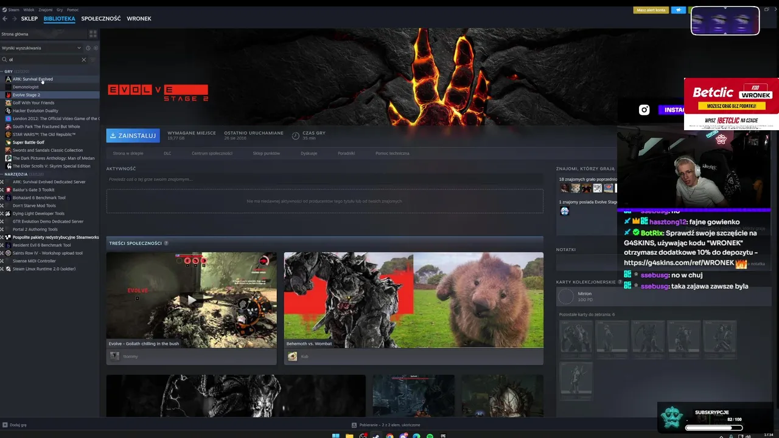This screenshot has height=438, width=779.
Task: Click the London 2012 game icon
Action: [8, 119]
